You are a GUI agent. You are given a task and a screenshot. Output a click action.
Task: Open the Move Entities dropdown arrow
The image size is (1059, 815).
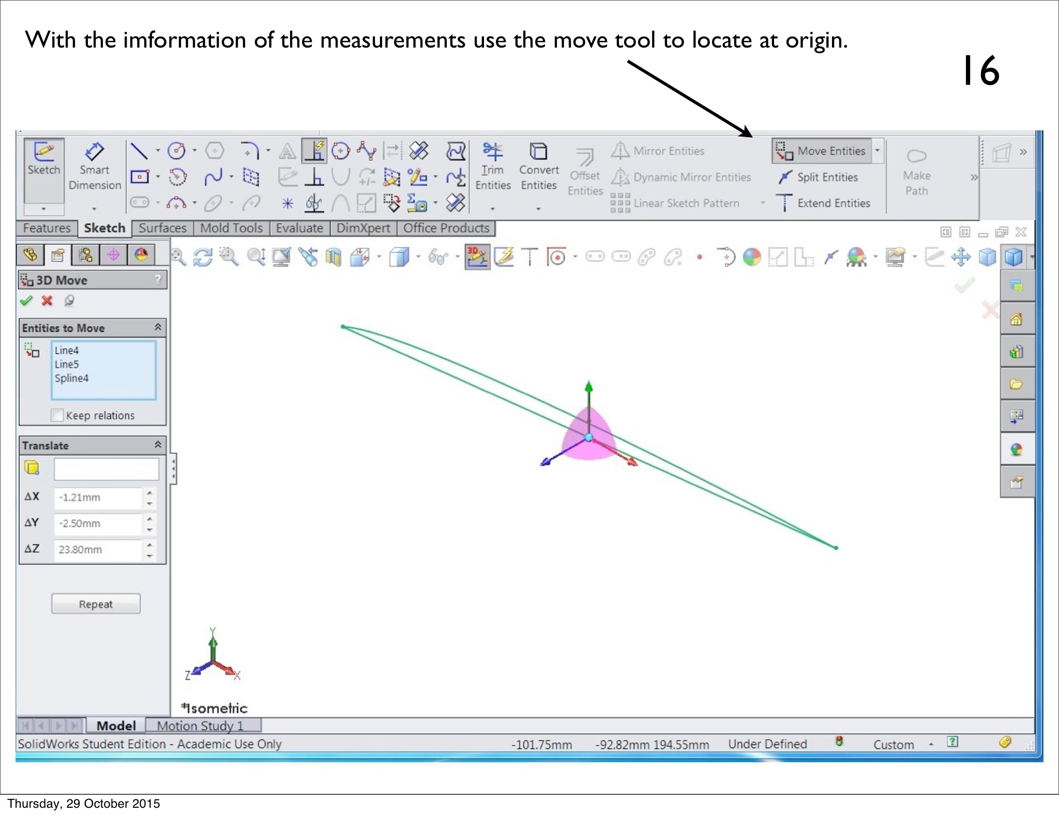point(878,151)
